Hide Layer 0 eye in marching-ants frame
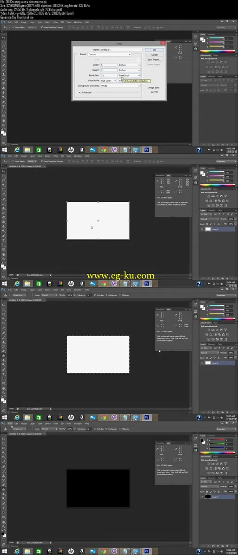This screenshot has height=555, width=238. click(202, 363)
